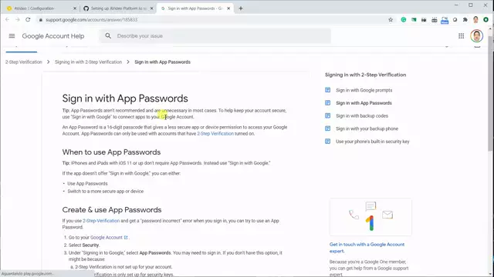
Task: Click the green circular extension icon at toolbar end
Action: point(486,19)
